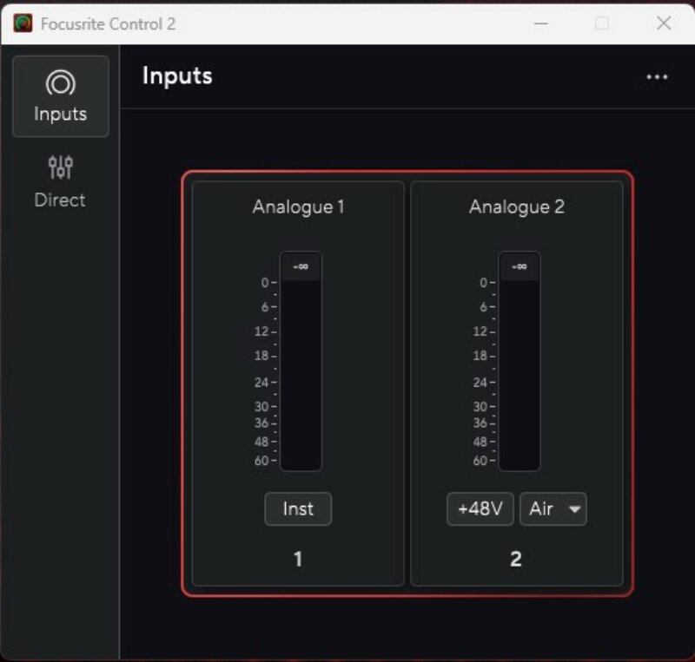Viewport: 695px width, 662px height.
Task: Enable +48V phantom power on Analogue 2
Action: tap(480, 508)
